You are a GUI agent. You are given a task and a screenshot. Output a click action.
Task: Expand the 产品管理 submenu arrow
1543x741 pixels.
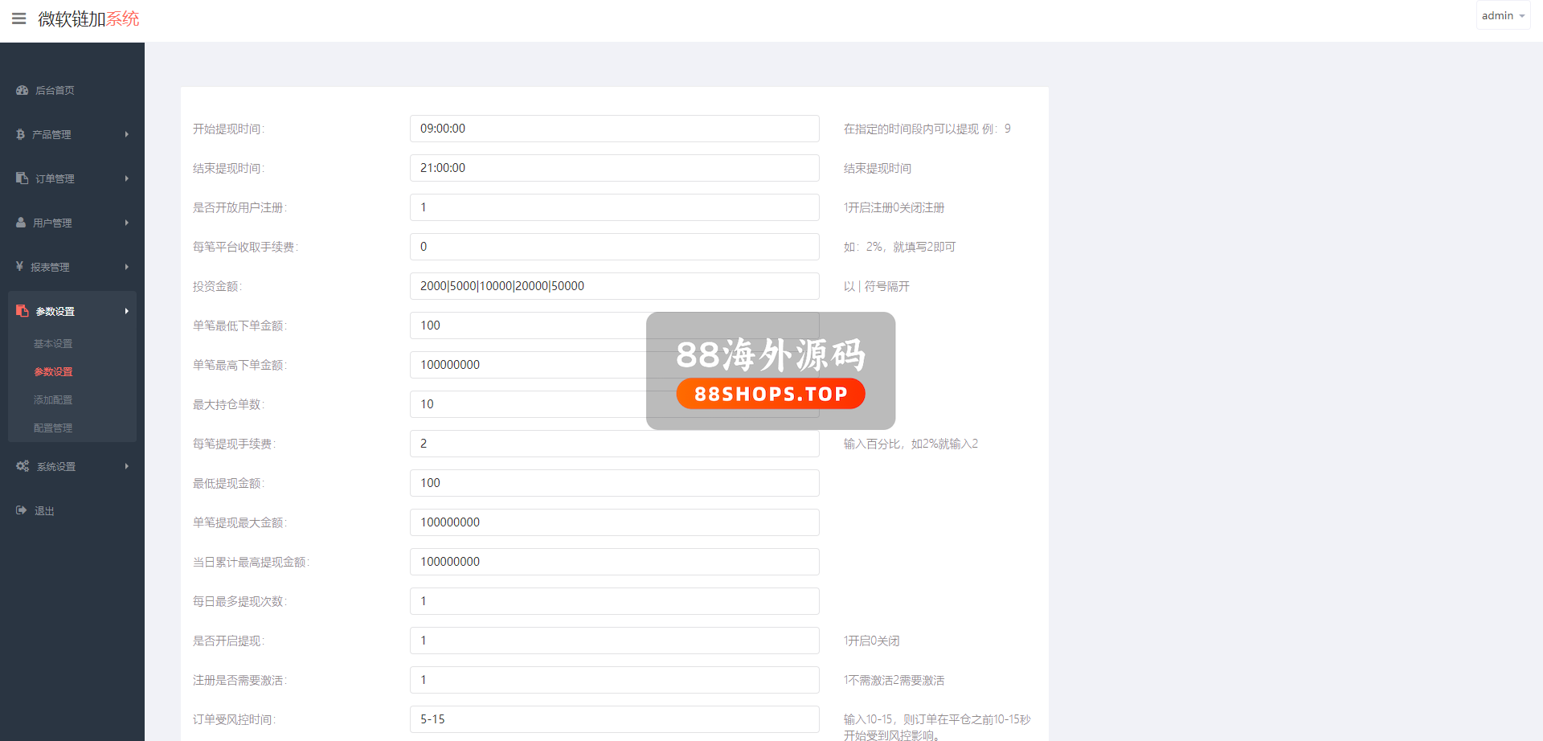tap(126, 134)
